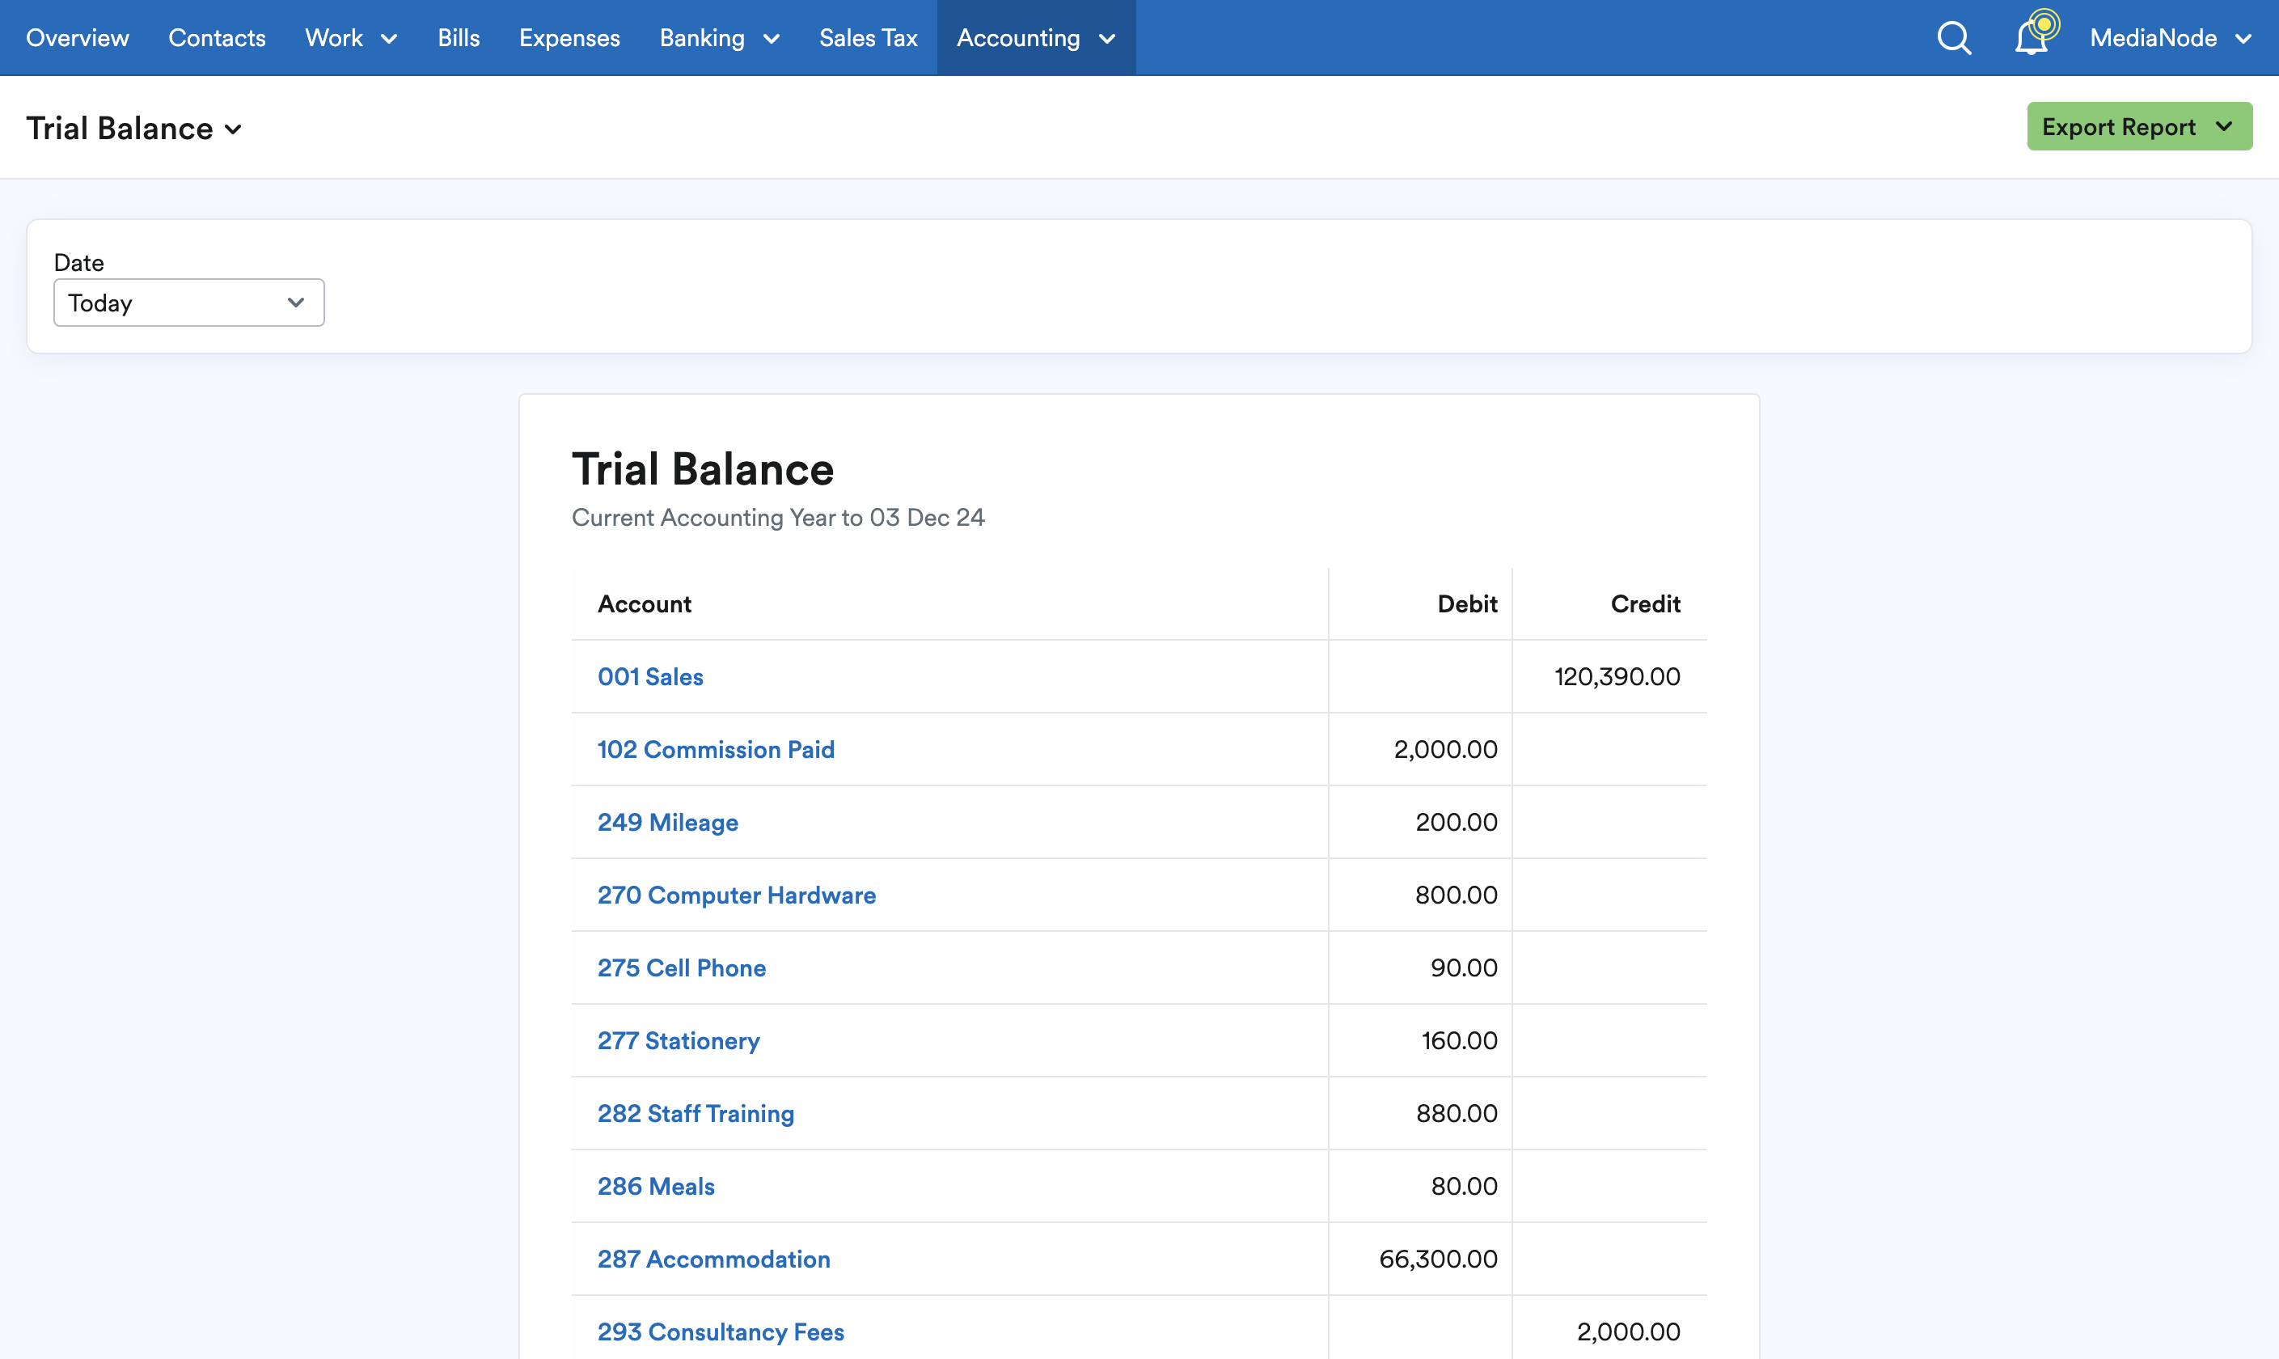Click the Account column header

coord(645,604)
